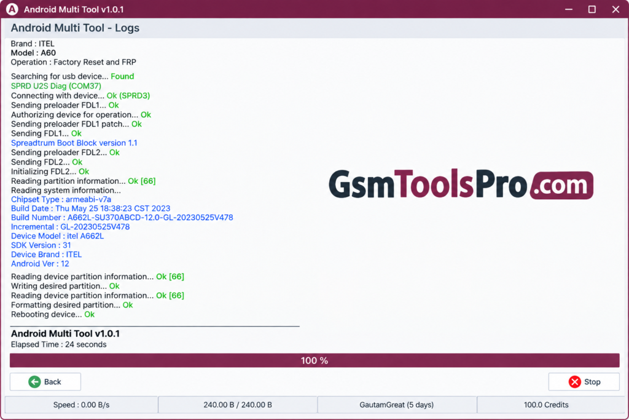Click 'Initializing FDL2... Ok' line
The width and height of the screenshot is (629, 420).
[50, 172]
